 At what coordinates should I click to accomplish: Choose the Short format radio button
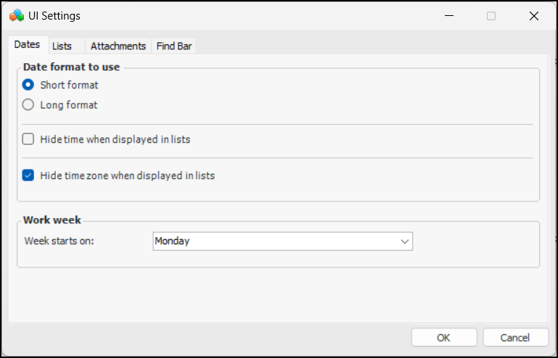pos(28,85)
